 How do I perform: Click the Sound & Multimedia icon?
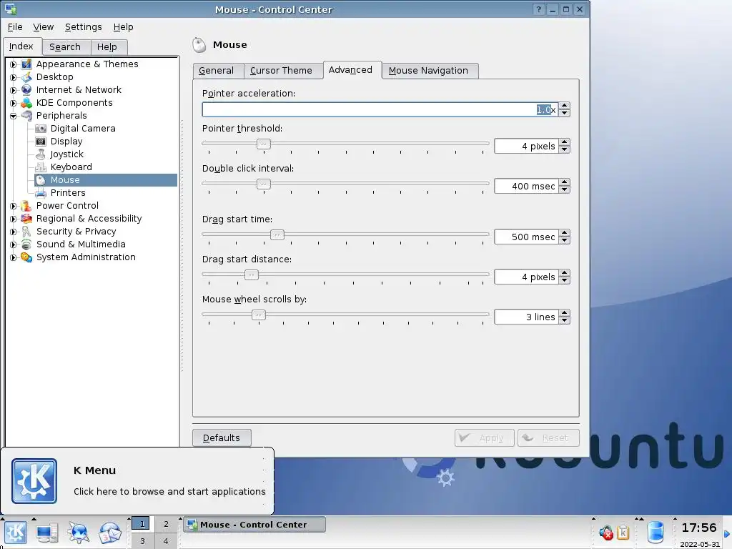click(x=26, y=244)
